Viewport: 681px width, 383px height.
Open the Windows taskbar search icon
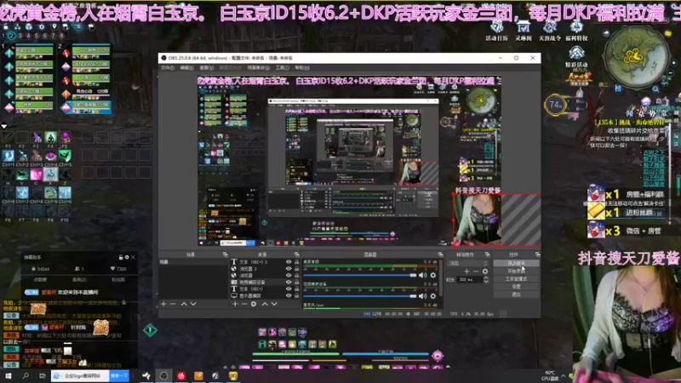tap(26, 375)
